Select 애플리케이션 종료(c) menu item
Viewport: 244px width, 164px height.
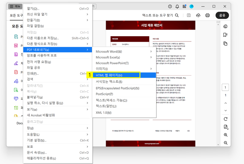[58, 158]
